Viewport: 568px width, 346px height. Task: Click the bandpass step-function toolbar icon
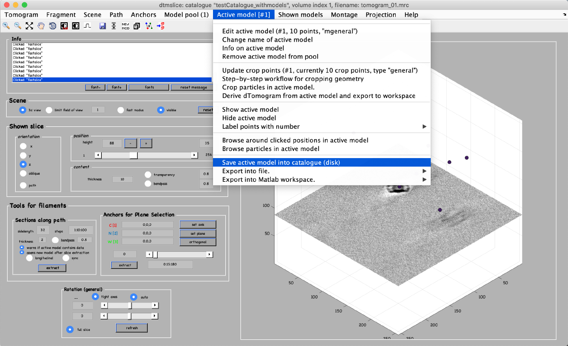[87, 26]
